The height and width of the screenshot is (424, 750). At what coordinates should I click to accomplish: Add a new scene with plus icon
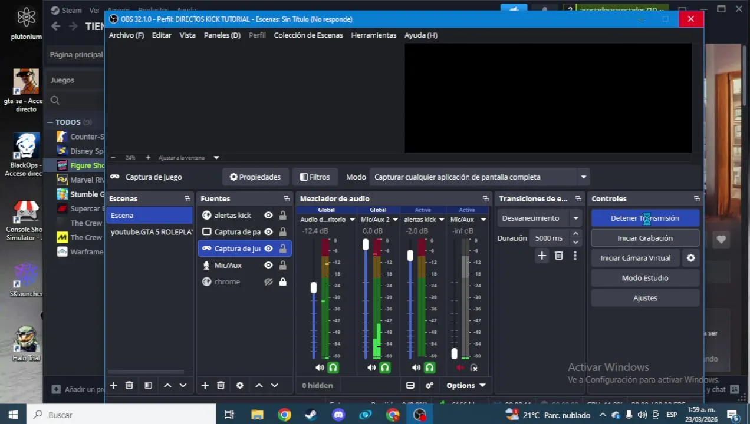coord(113,385)
